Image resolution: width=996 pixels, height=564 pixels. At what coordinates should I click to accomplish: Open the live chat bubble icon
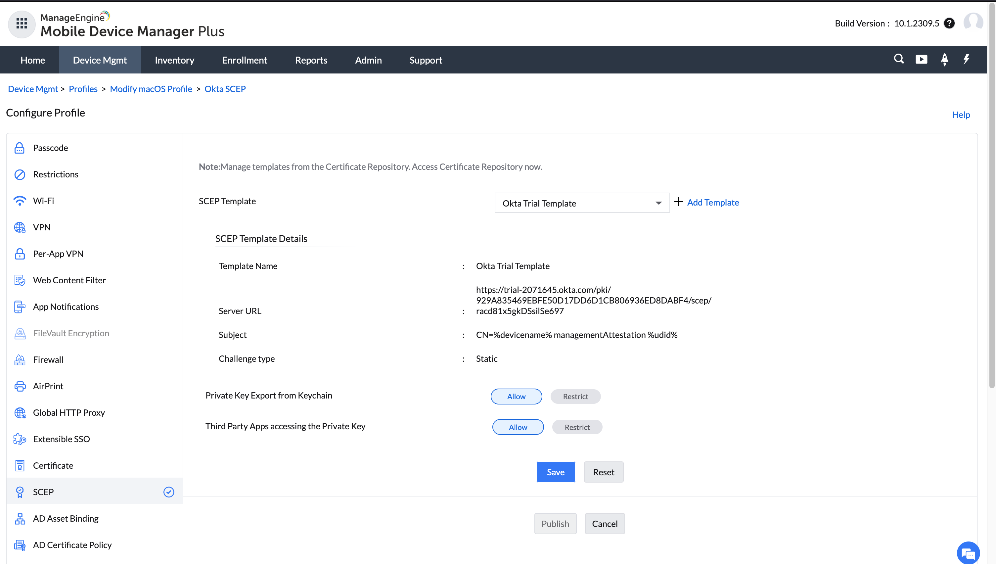pos(968,553)
